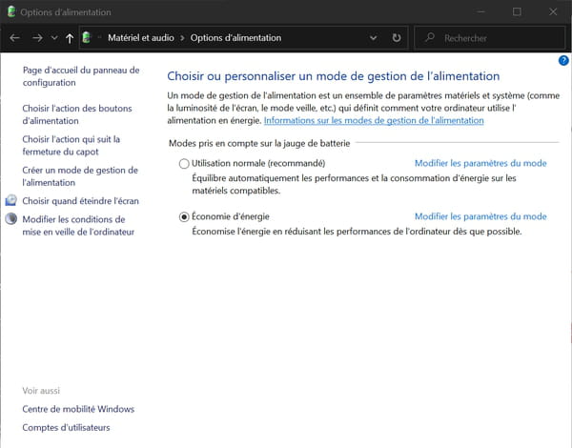
Task: Select the Utilisation normale (recommandé) radio button
Action: point(184,163)
